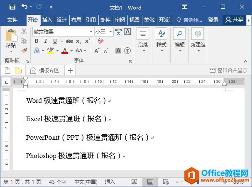Open the font name dropdown 微软雅黑
The height and width of the screenshot is (187, 252).
click(91, 32)
